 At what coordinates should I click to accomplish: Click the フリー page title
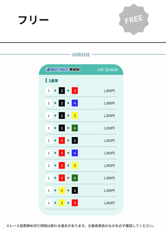point(33,20)
